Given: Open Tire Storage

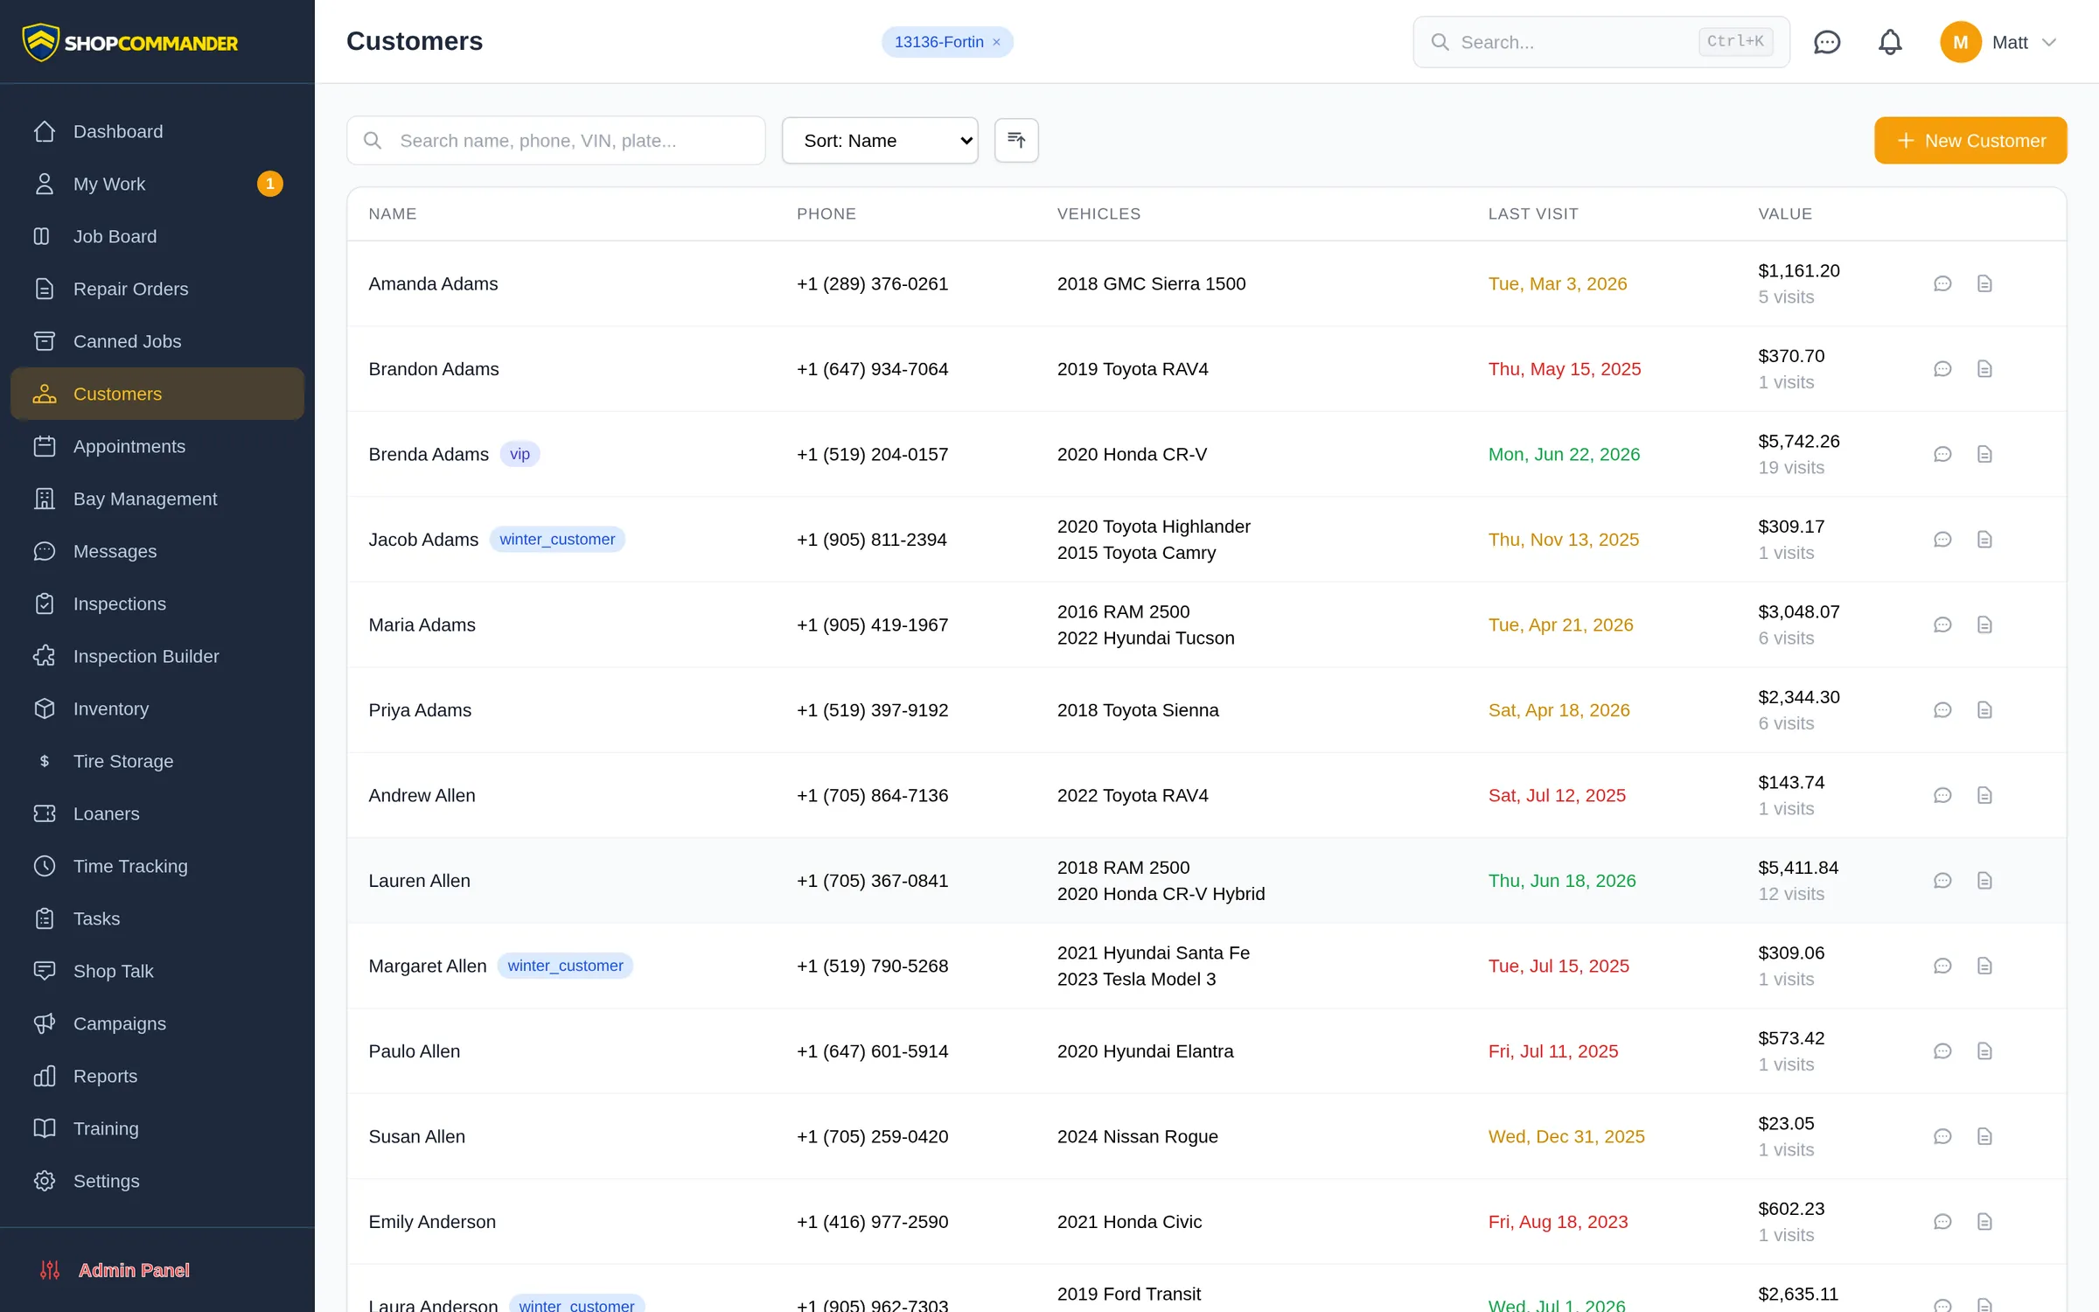Looking at the screenshot, I should (157, 761).
